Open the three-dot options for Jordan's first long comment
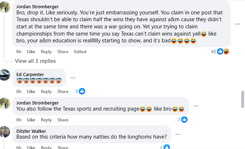 point(237,24)
